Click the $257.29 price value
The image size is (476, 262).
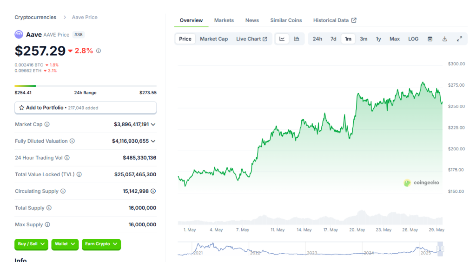click(40, 51)
